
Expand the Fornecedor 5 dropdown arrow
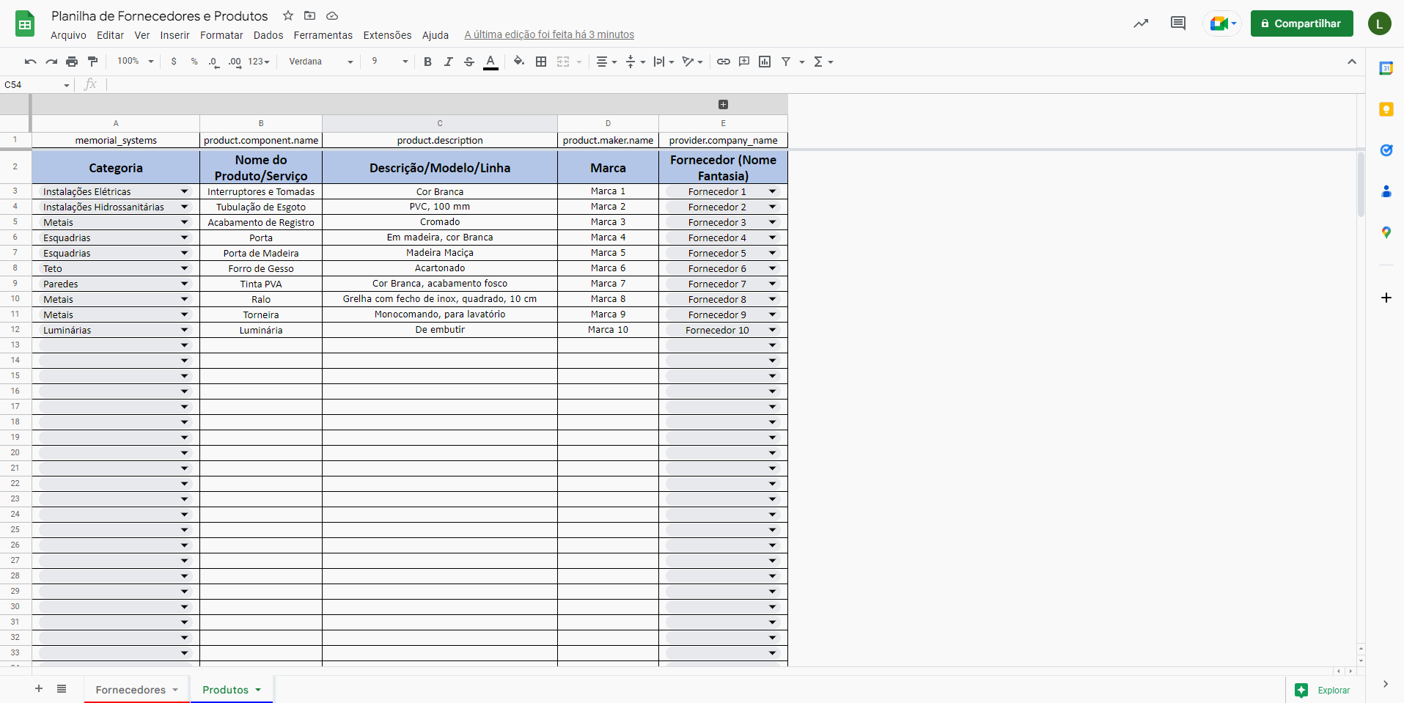coord(772,253)
